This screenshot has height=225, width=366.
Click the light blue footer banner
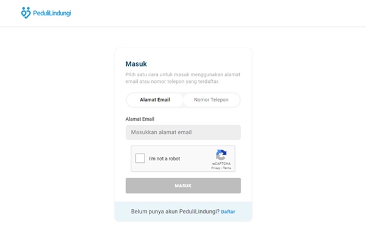183,212
